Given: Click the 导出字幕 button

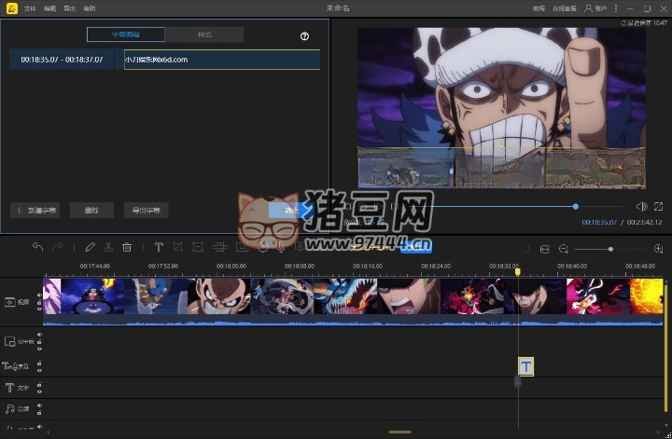Looking at the screenshot, I should (x=147, y=210).
